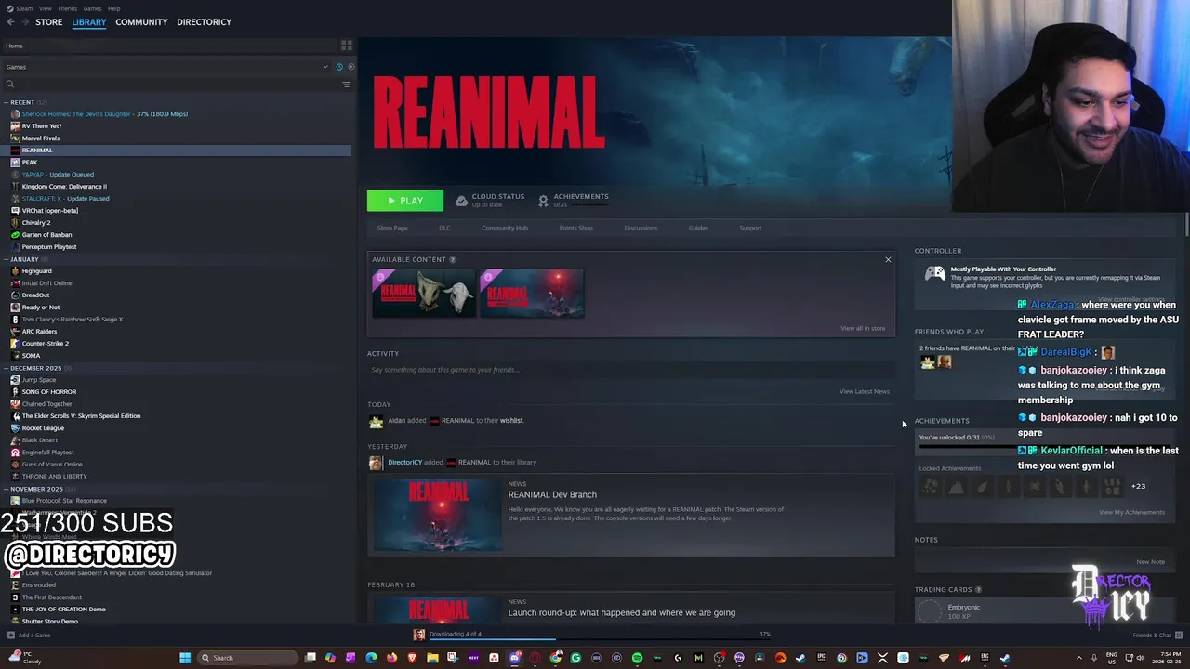The width and height of the screenshot is (1190, 669).
Task: Open the REANIMAL Dev Branch news article
Action: click(552, 494)
